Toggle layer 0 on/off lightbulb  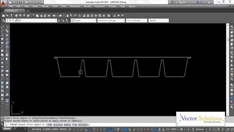pyautogui.click(x=8, y=21)
